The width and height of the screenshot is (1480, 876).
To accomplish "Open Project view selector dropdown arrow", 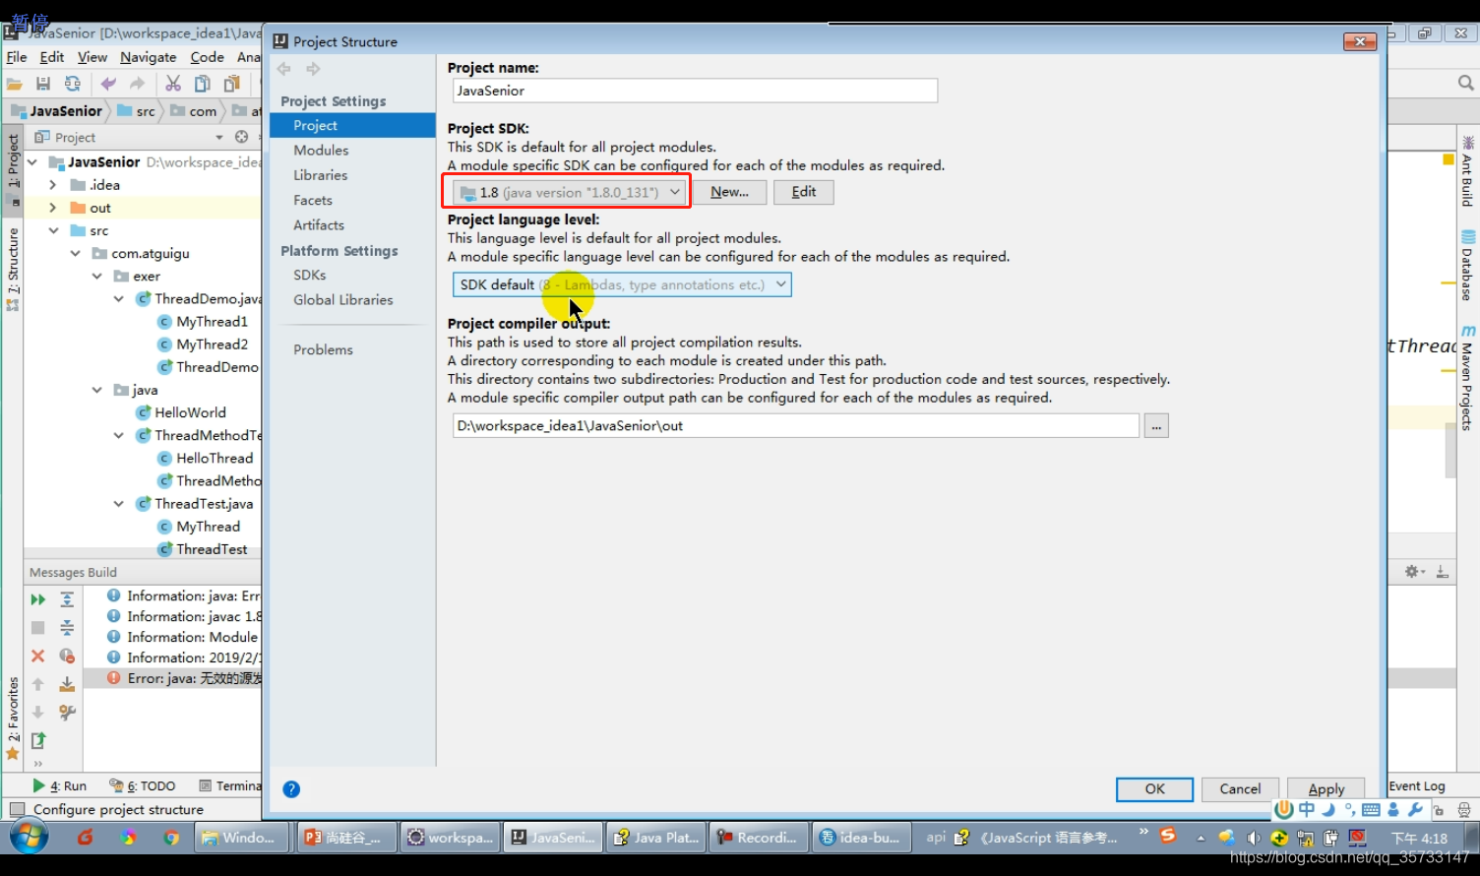I will point(219,137).
